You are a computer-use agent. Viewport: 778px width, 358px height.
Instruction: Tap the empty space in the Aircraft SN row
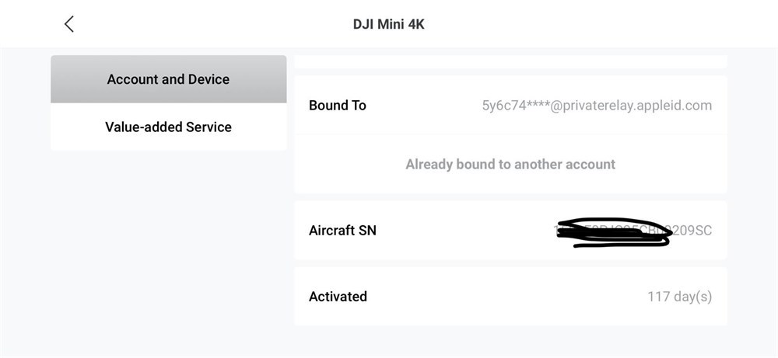464,230
